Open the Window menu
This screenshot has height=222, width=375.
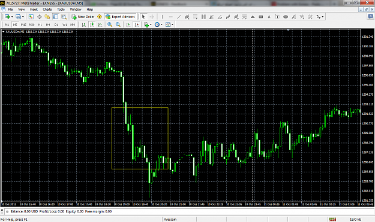[x=76, y=10]
